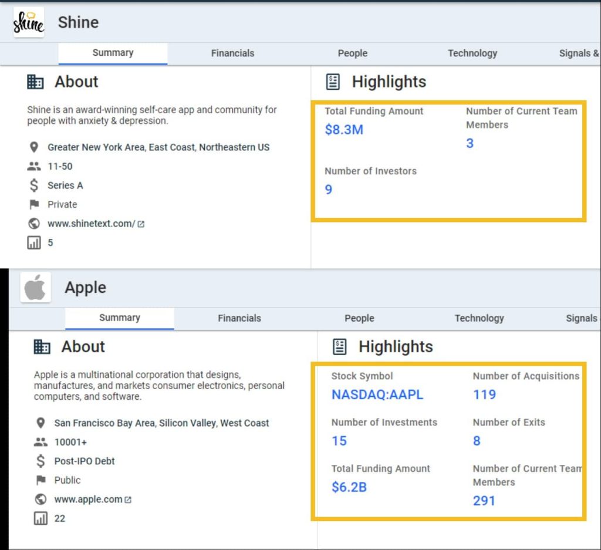Click location pin icon next to Greater New York Area
The width and height of the screenshot is (601, 550).
[33, 147]
